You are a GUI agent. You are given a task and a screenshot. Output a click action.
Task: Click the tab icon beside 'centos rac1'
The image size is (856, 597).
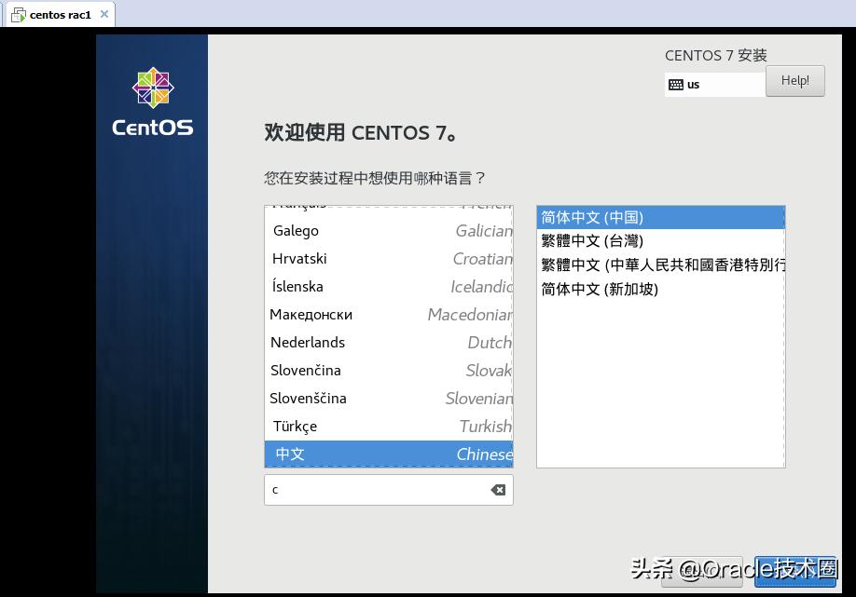(x=17, y=14)
